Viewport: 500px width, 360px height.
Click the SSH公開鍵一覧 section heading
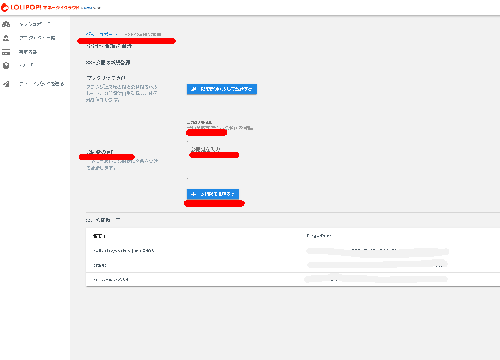tap(103, 220)
